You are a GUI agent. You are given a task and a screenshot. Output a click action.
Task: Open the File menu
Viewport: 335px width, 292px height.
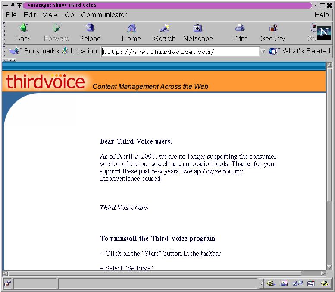[11, 15]
